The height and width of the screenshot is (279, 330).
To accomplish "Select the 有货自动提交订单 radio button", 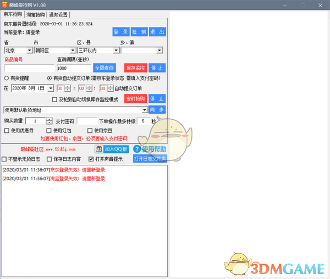I will pos(50,78).
